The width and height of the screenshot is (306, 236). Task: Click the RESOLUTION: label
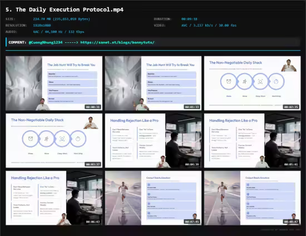click(16, 26)
